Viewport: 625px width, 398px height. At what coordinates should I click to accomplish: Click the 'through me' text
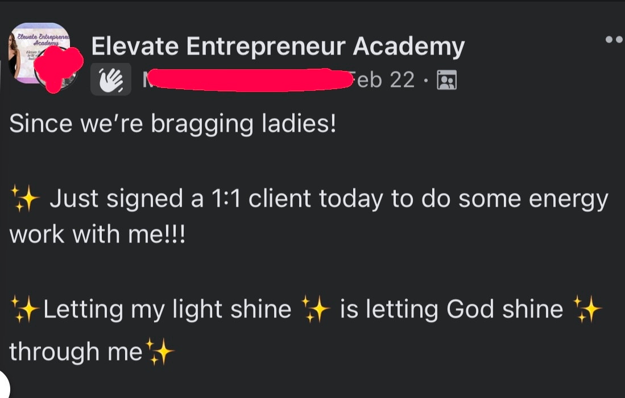(x=75, y=352)
